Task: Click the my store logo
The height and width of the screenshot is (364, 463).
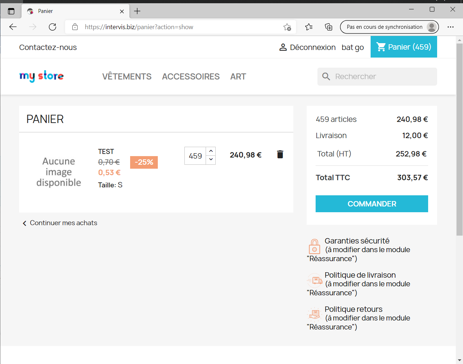Action: pos(41,76)
